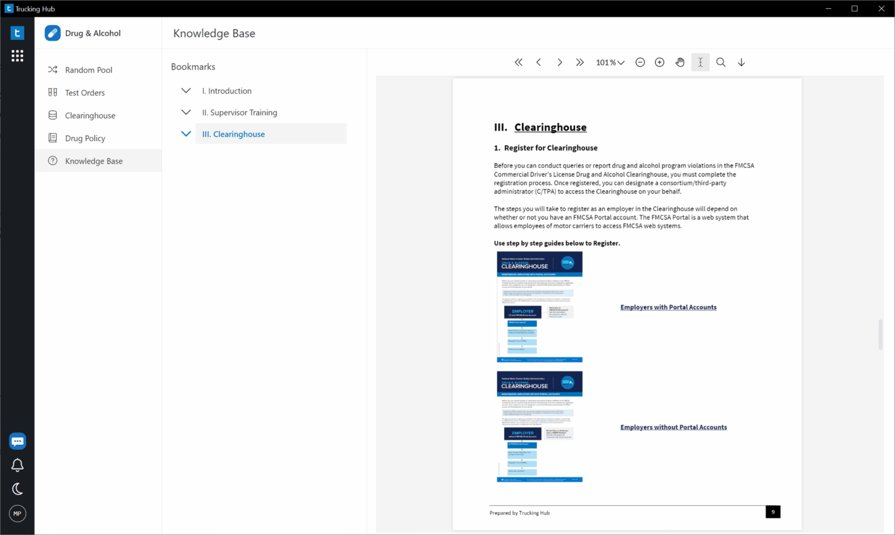Open the MP user profile avatar
895x535 pixels.
17,514
